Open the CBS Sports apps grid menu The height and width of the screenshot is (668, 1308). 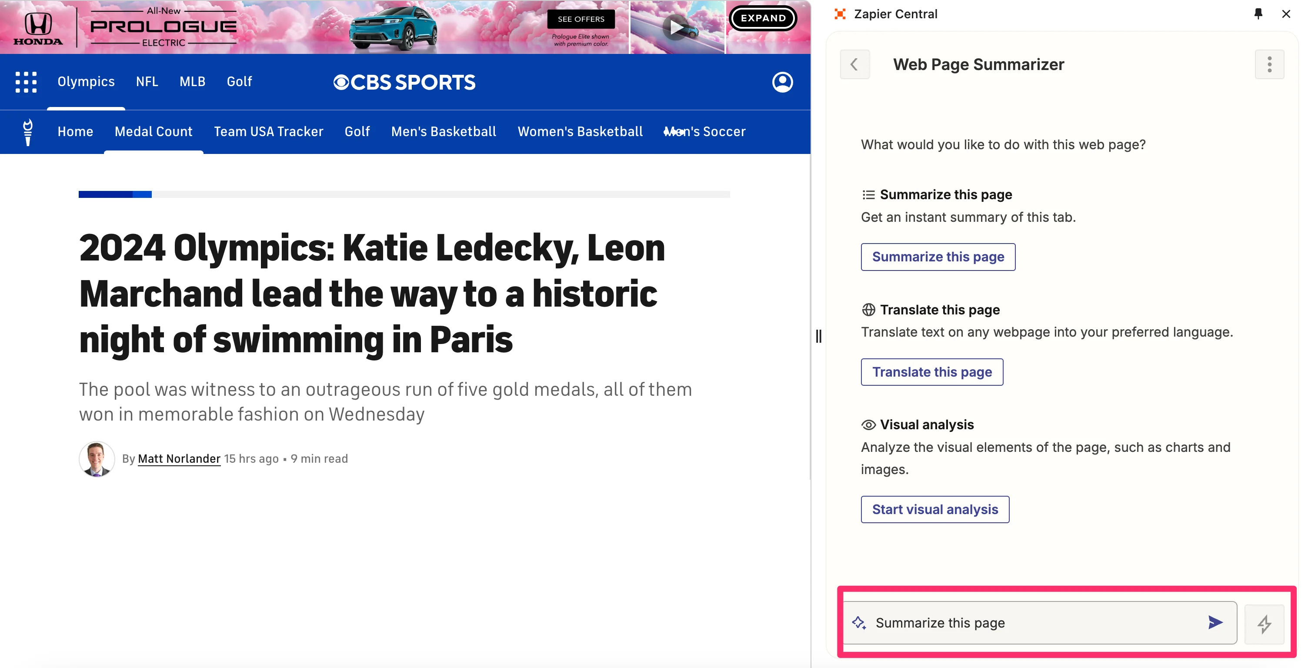[x=26, y=82]
